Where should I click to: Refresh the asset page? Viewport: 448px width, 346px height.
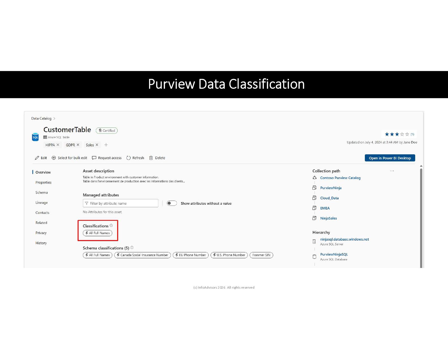click(135, 158)
